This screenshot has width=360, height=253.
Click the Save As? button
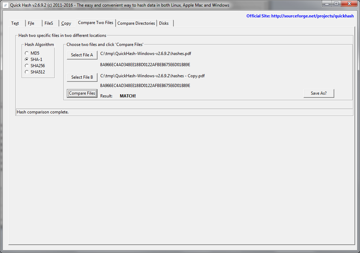(x=319, y=93)
